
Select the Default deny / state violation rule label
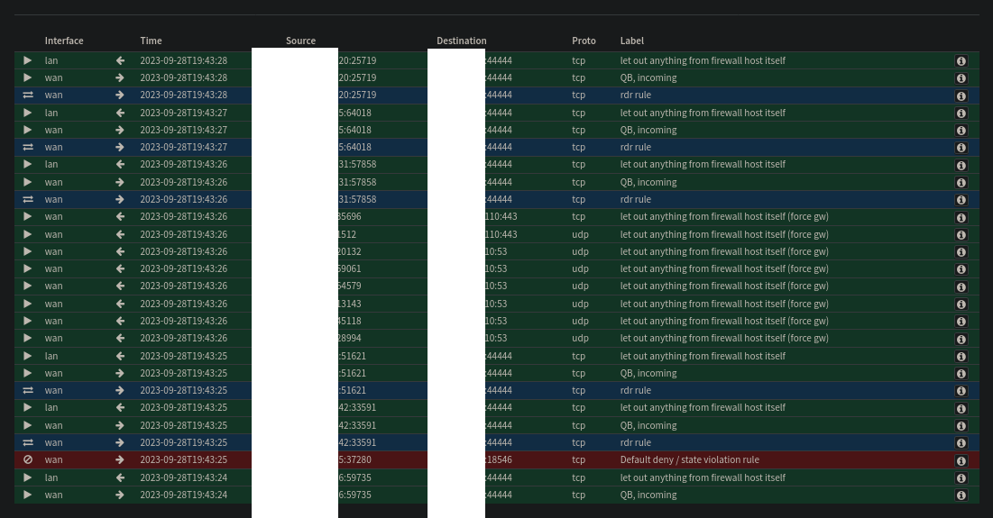[x=689, y=459]
